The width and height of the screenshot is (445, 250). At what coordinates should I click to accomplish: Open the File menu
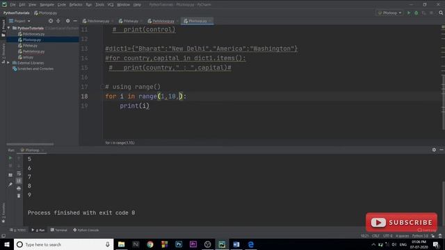(13, 5)
